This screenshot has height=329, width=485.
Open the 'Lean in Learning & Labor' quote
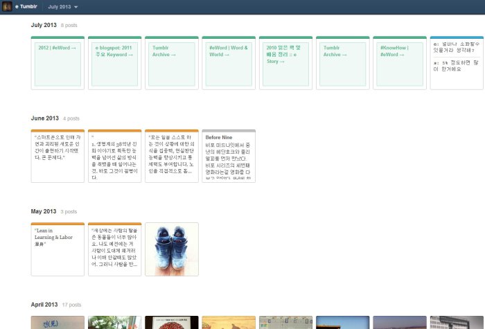pos(58,249)
